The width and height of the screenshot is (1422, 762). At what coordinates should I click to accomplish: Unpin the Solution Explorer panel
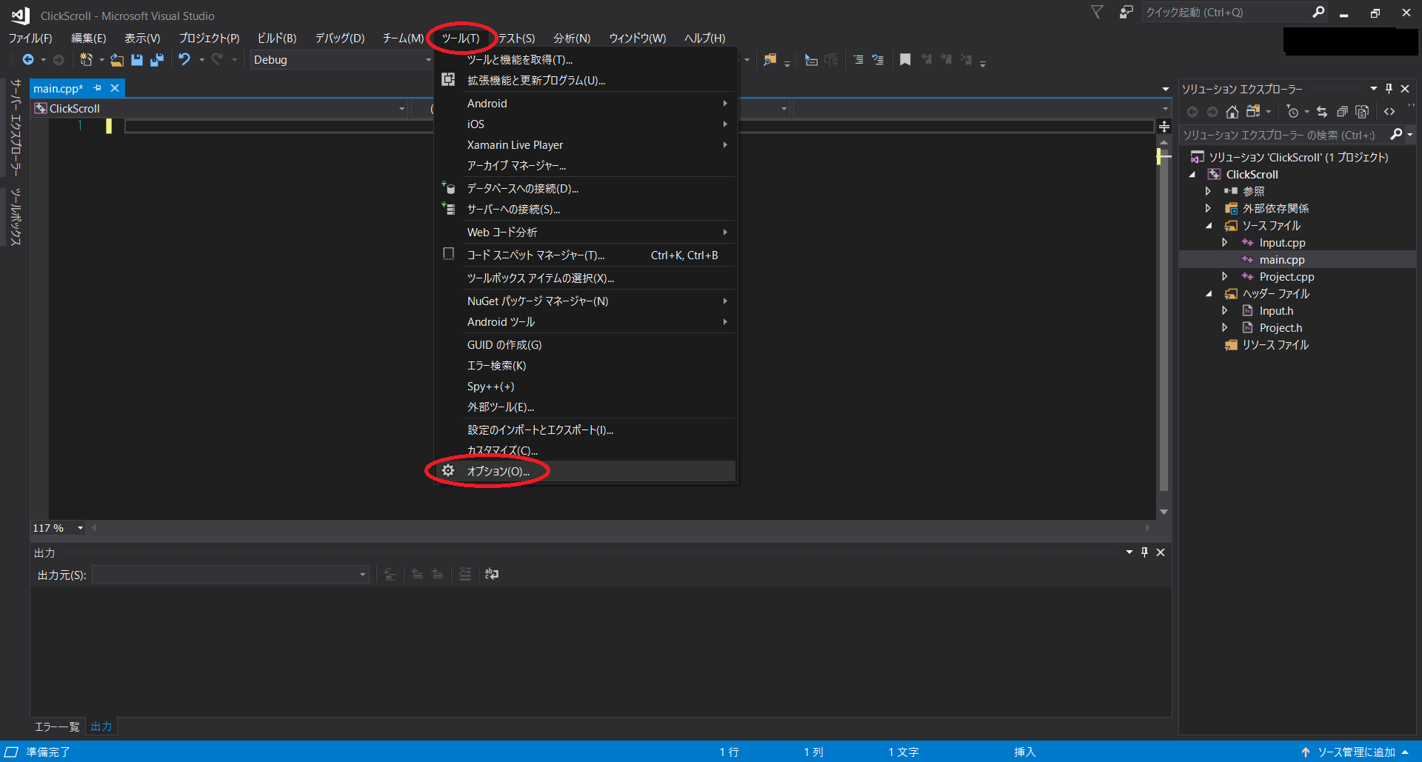[x=1389, y=88]
